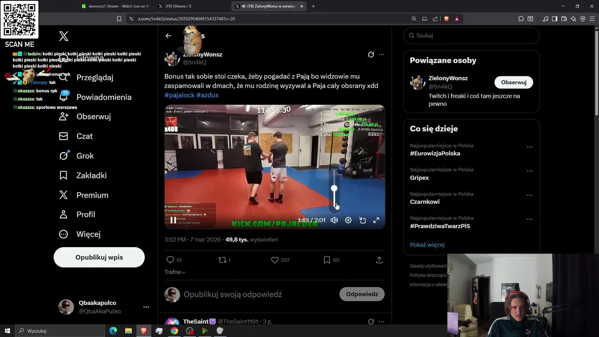The height and width of the screenshot is (337, 599).
Task: Open the X logo home link
Action: [x=64, y=36]
